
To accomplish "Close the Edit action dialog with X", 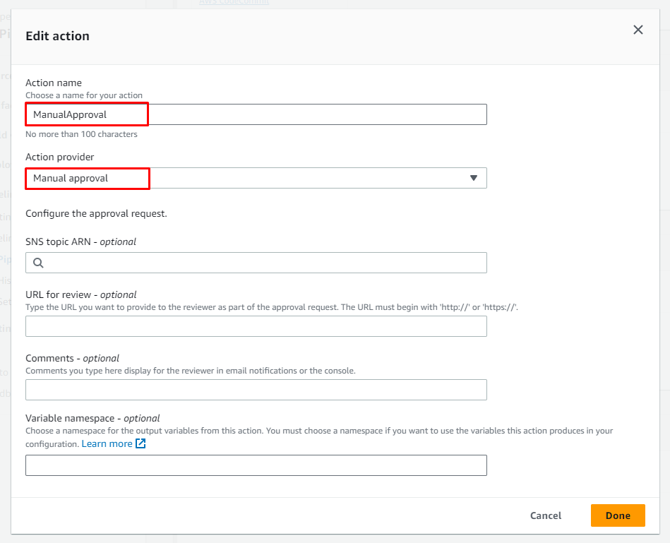I will 638,30.
